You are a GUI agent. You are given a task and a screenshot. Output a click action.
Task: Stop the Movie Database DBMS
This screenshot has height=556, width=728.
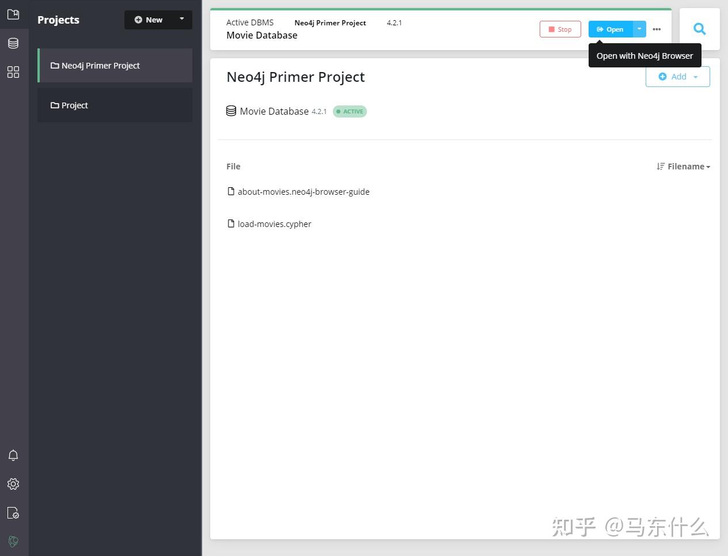point(560,29)
